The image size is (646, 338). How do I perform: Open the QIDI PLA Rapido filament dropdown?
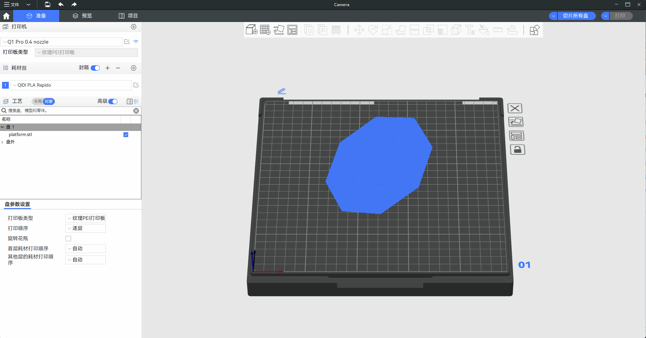coord(71,85)
